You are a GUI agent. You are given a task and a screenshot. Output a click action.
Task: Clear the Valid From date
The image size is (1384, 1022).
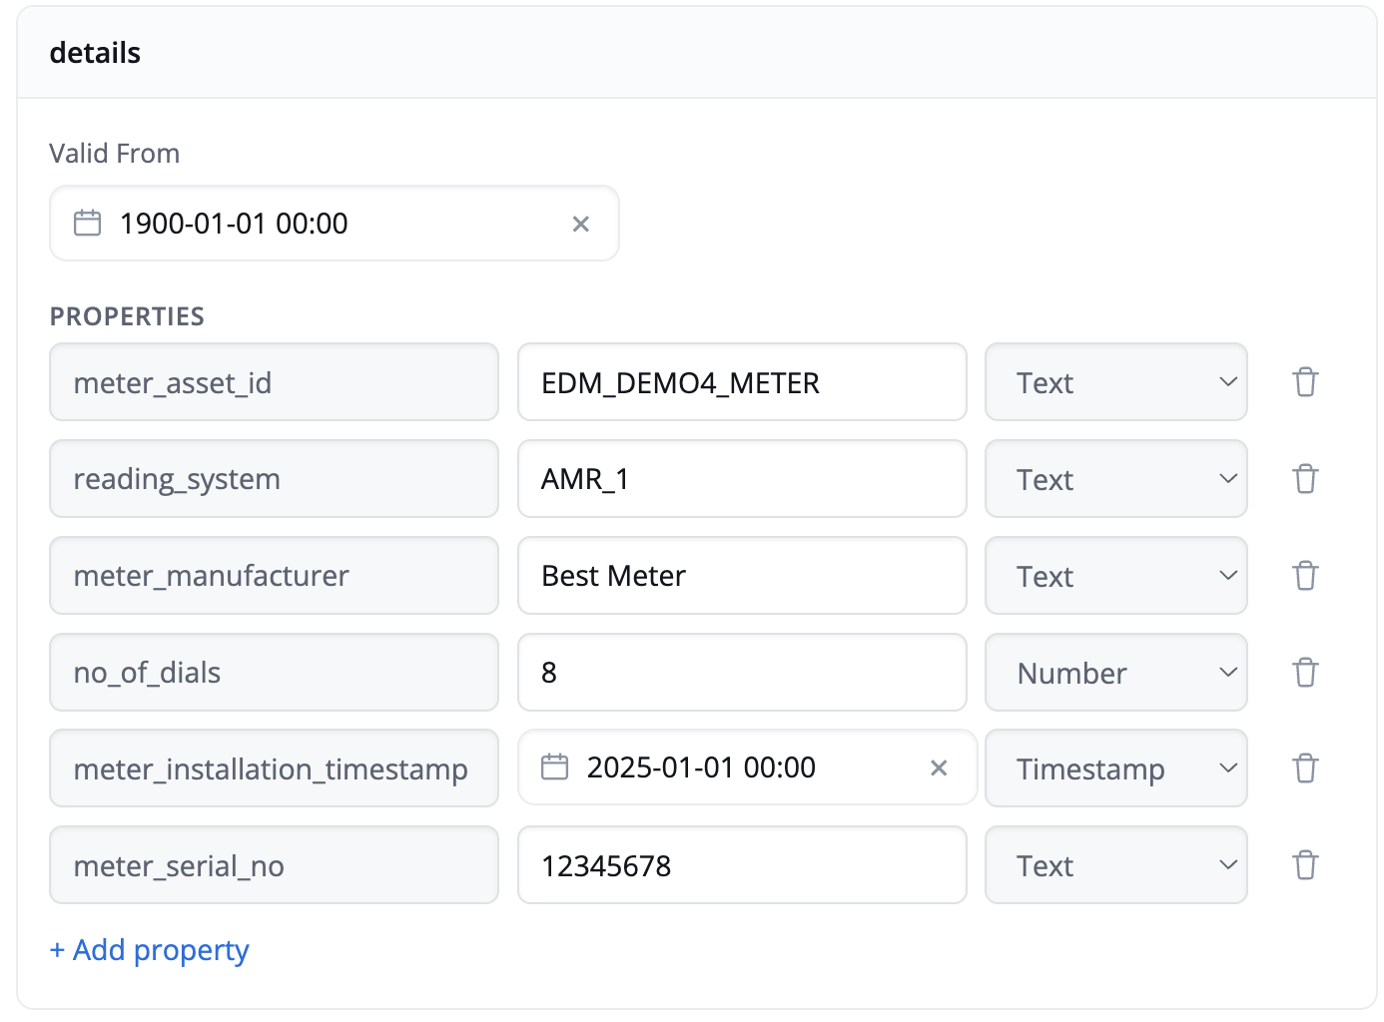click(580, 224)
